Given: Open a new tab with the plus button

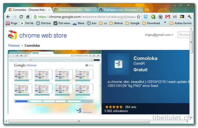Looking at the screenshot, I should 147,10.
